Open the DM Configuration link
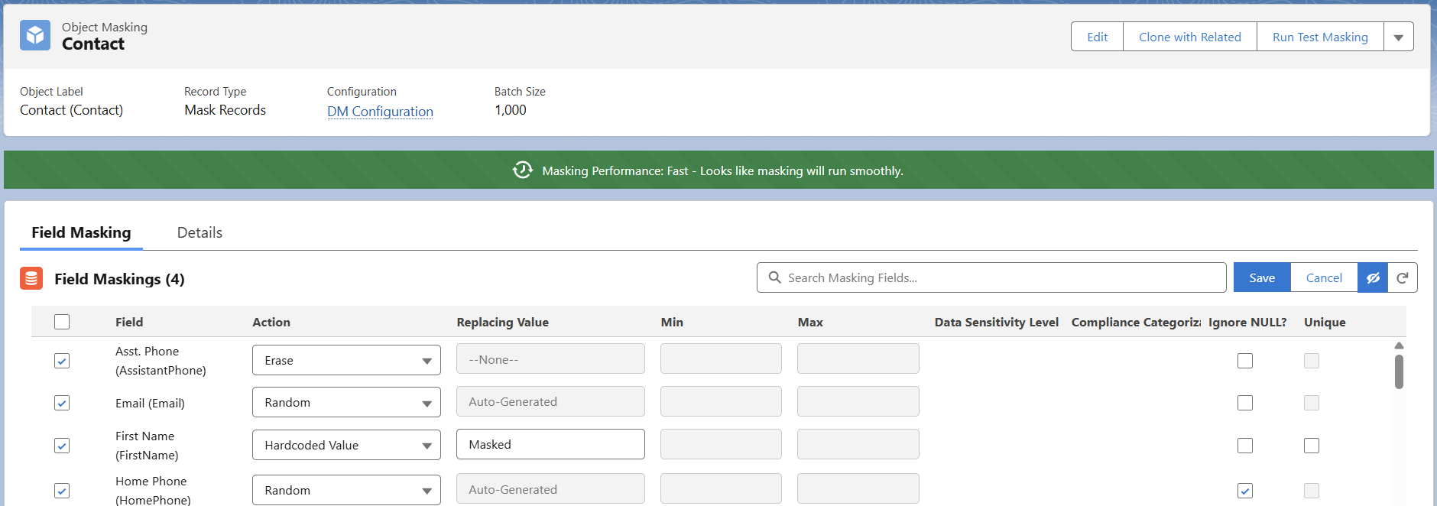The image size is (1437, 506). click(380, 112)
